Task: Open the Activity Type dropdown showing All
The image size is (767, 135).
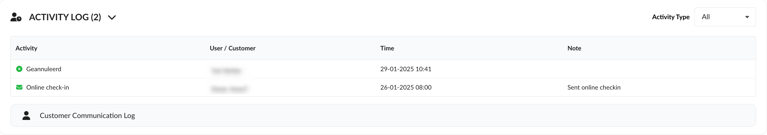Action: click(x=725, y=17)
